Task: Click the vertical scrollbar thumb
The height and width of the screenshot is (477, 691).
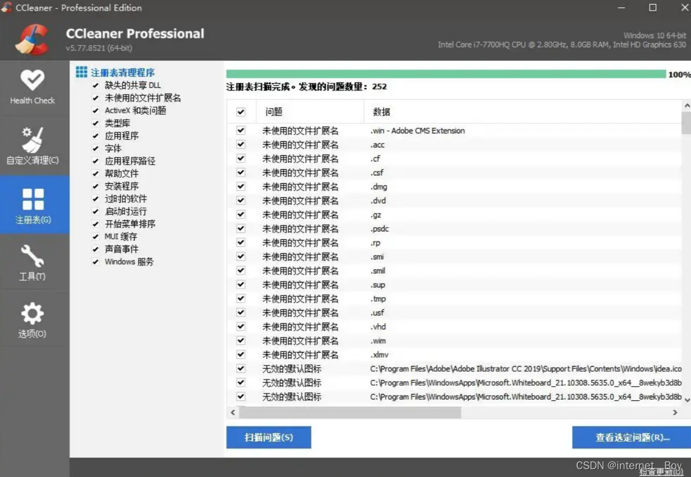Action: [687, 123]
